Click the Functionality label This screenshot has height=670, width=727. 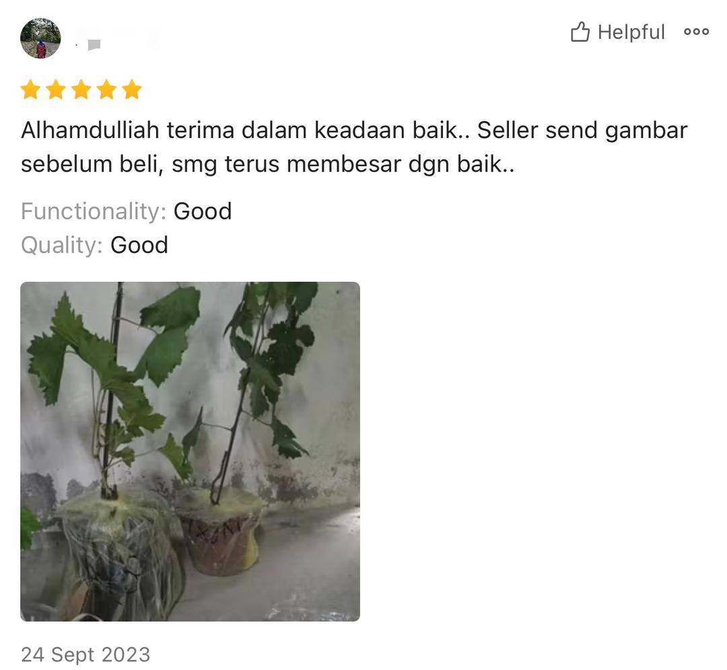tap(94, 211)
